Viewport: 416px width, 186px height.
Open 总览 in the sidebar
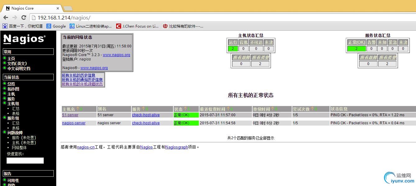coord(11,84)
